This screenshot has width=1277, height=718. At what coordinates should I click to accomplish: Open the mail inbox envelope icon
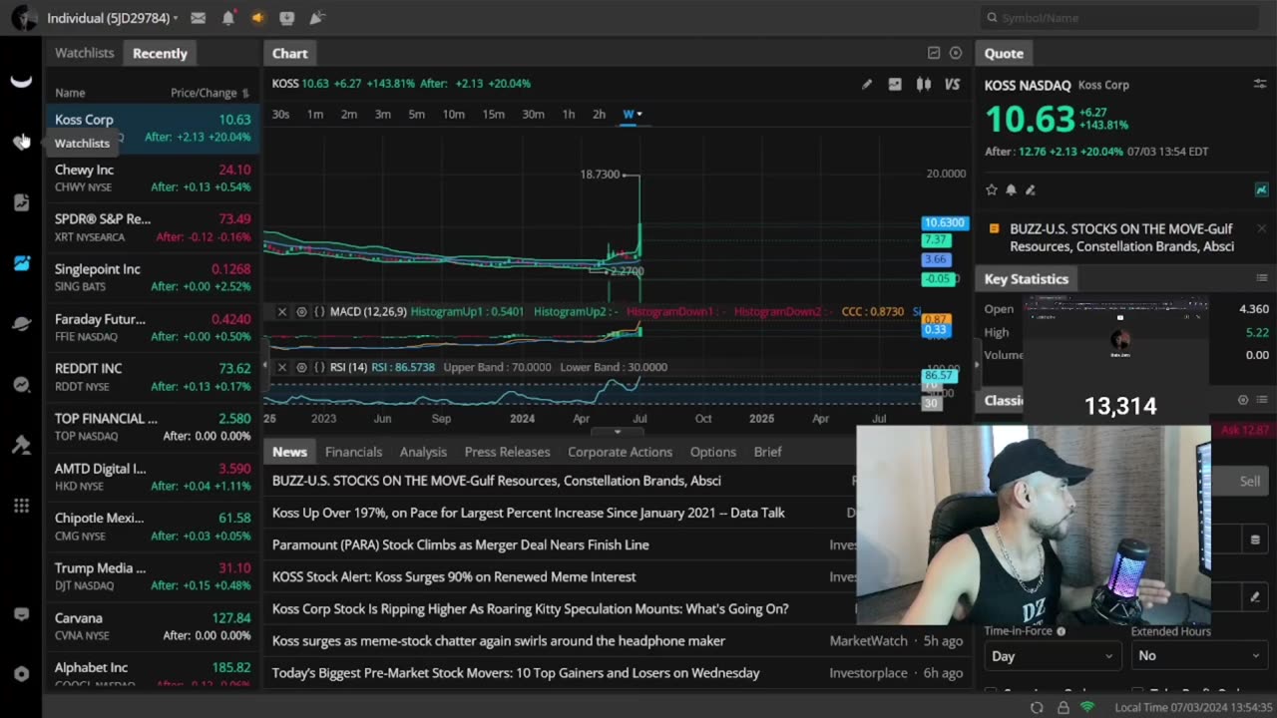pyautogui.click(x=198, y=18)
